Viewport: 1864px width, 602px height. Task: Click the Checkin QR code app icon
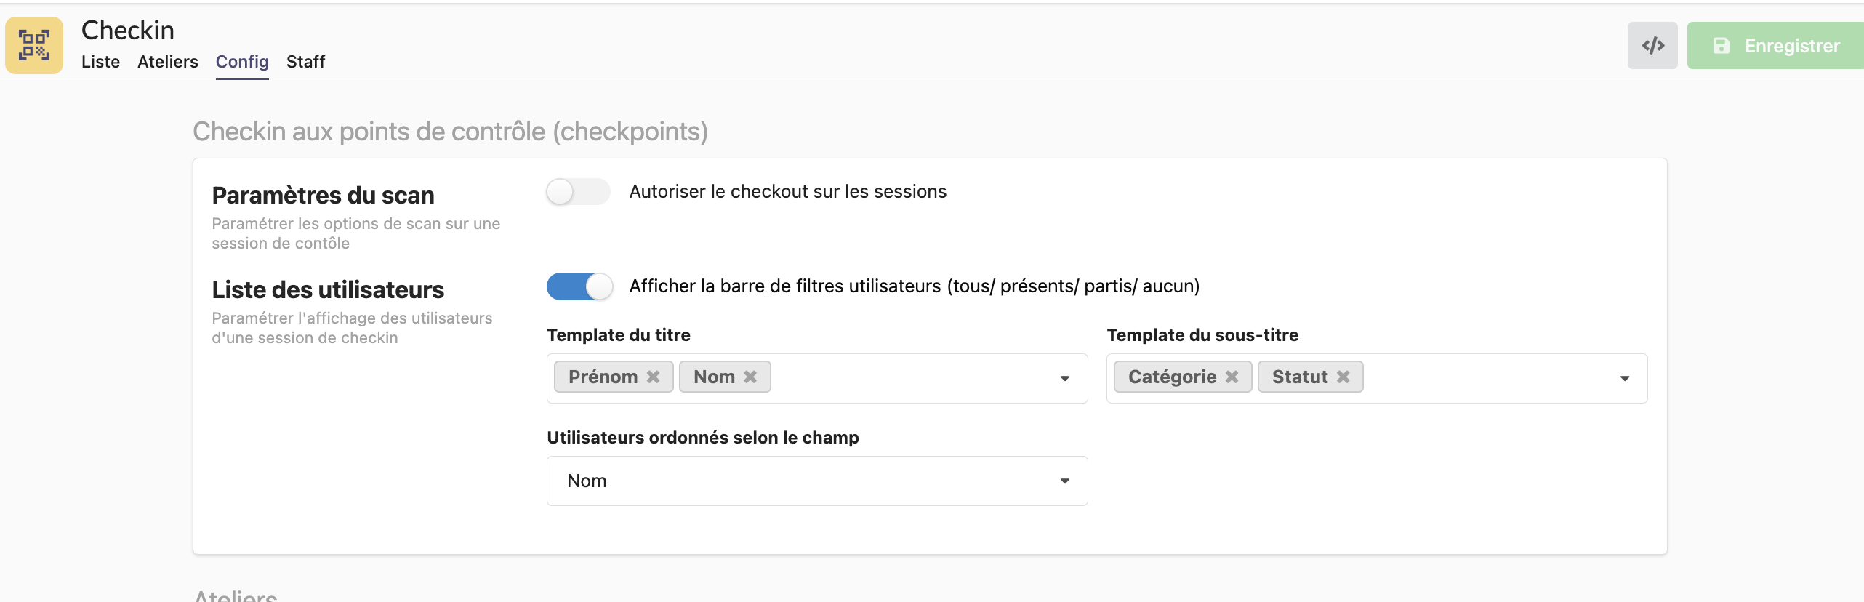click(34, 45)
